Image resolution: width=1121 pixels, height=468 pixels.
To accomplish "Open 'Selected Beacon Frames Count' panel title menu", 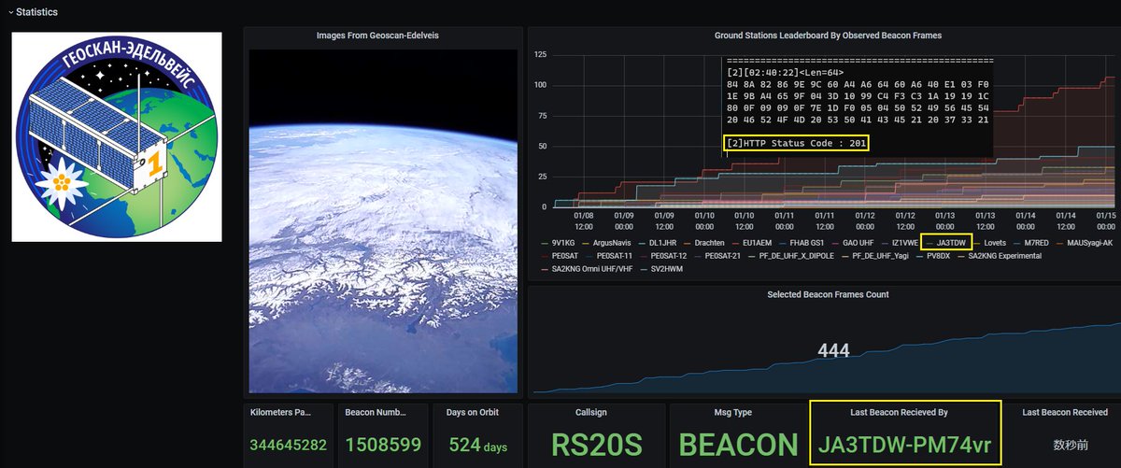I will (828, 294).
